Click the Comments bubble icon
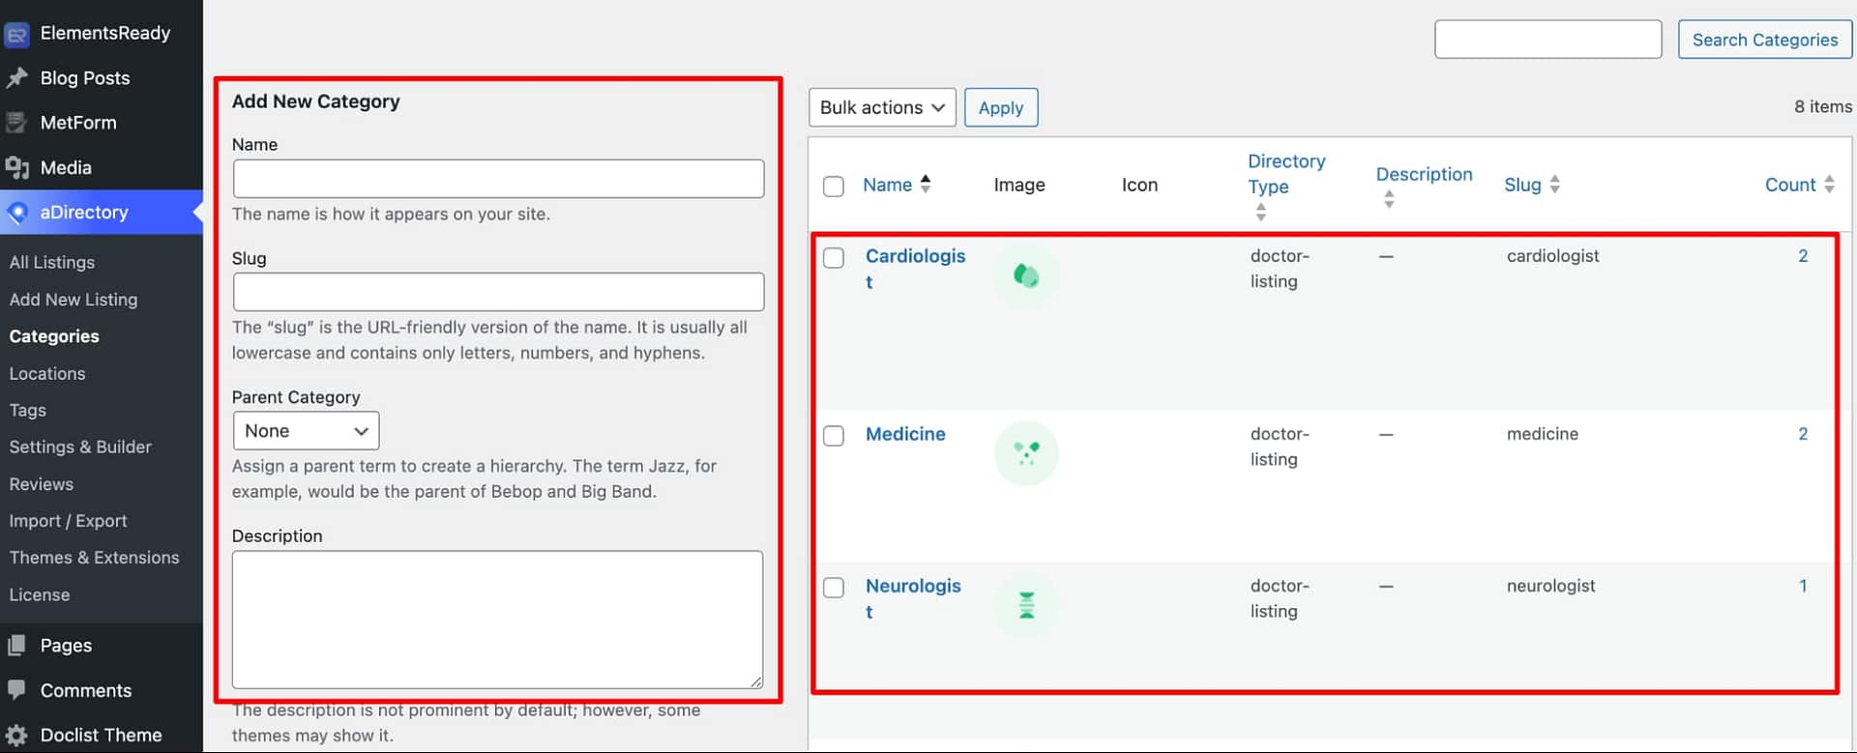This screenshot has width=1857, height=753. tap(16, 690)
